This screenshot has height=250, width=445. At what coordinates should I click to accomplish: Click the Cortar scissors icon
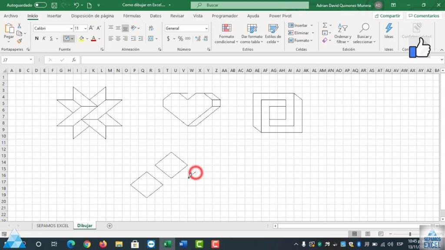(19, 26)
